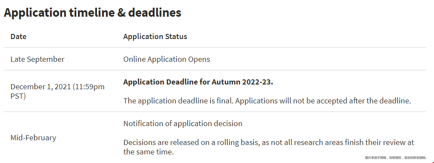Viewport: 434px width, 163px height.
Task: Click the 11:59pm time text
Action: [89, 87]
